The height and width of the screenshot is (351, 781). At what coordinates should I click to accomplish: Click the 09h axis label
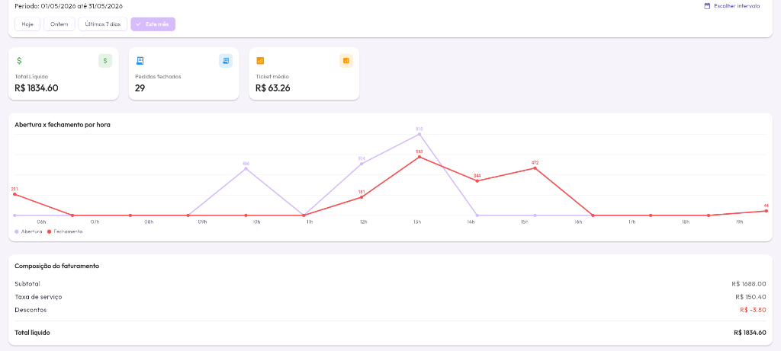tap(202, 222)
